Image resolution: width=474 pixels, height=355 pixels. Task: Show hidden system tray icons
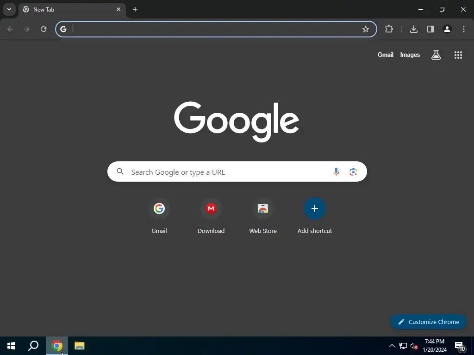392,346
